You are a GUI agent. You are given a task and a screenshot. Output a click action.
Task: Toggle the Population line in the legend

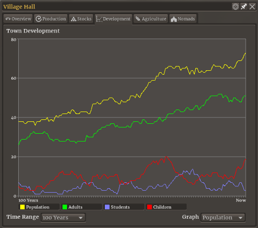(39, 207)
